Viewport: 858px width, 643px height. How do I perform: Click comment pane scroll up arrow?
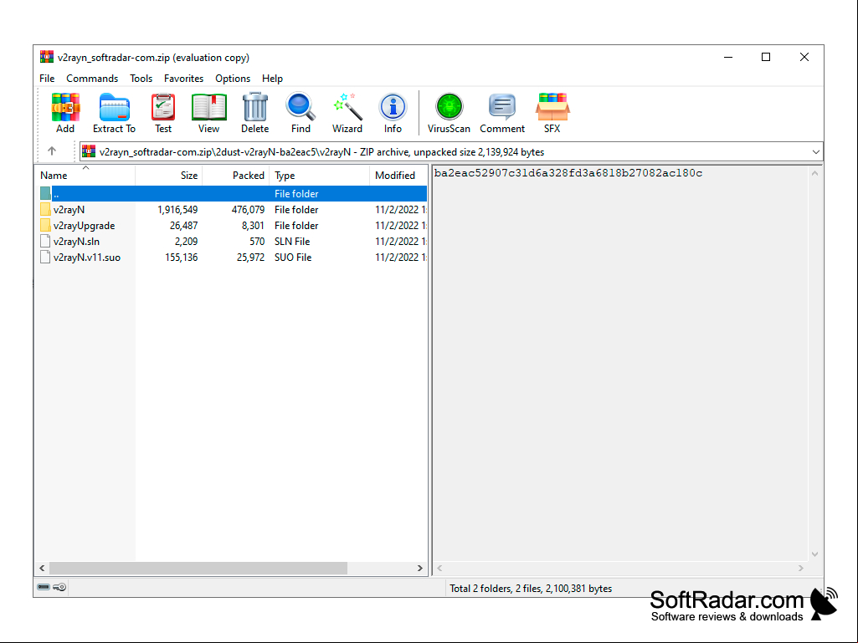(814, 173)
